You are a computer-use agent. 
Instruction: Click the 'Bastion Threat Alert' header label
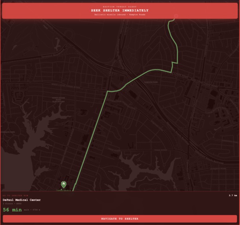(120, 7)
